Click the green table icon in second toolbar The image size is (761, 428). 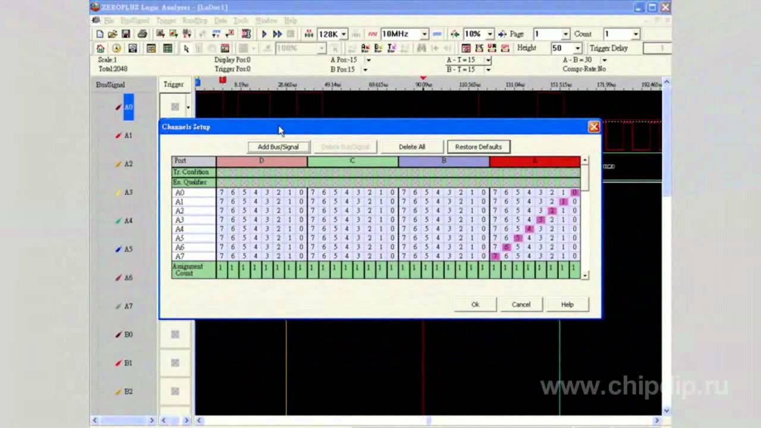tap(168, 48)
